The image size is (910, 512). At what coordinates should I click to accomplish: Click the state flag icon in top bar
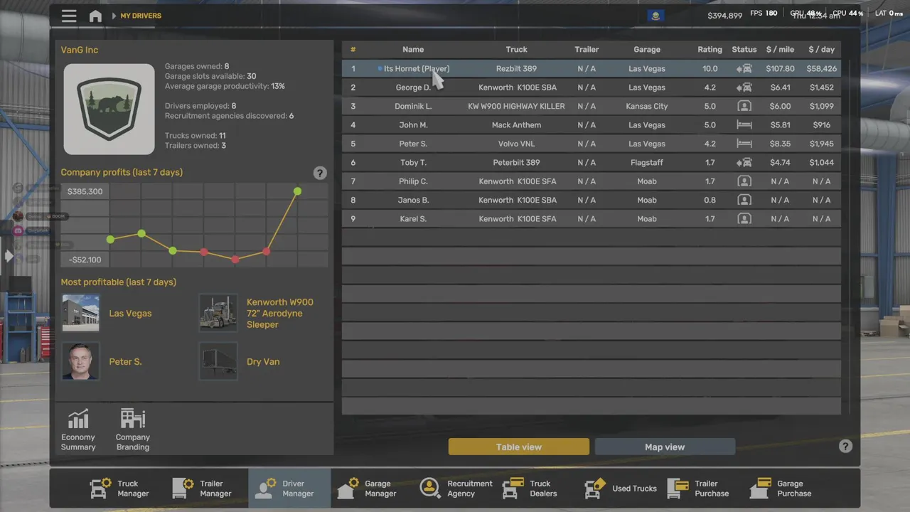[655, 15]
